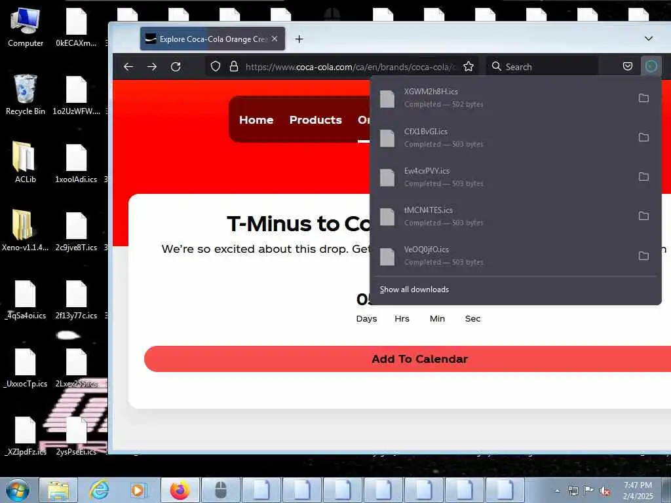Image resolution: width=671 pixels, height=503 pixels.
Task: Click the muted volume tray icon
Action: pyautogui.click(x=605, y=491)
